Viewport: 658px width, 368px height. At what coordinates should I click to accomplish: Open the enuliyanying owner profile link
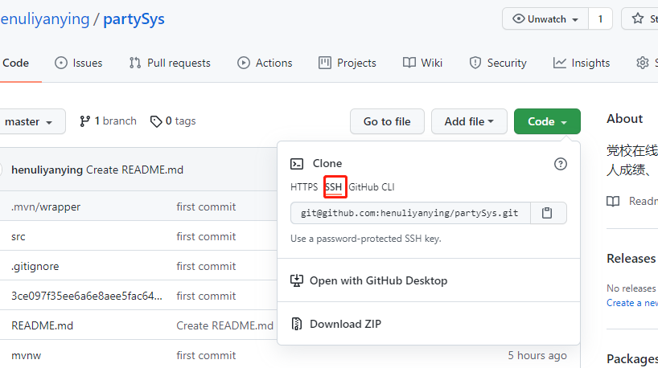45,19
